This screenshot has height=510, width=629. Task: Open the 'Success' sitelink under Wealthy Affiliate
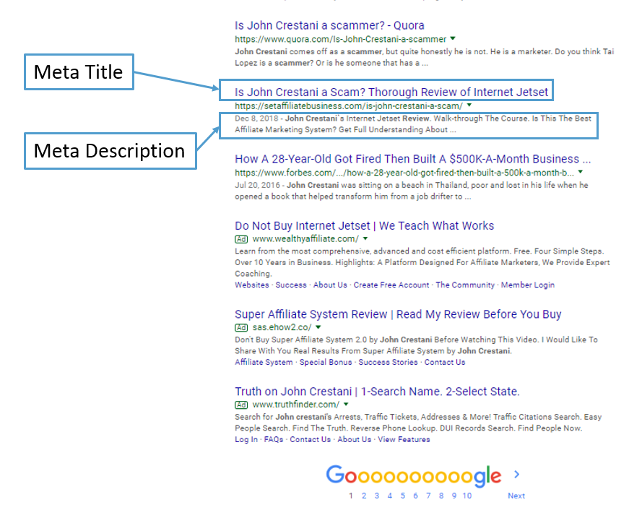[x=291, y=285]
